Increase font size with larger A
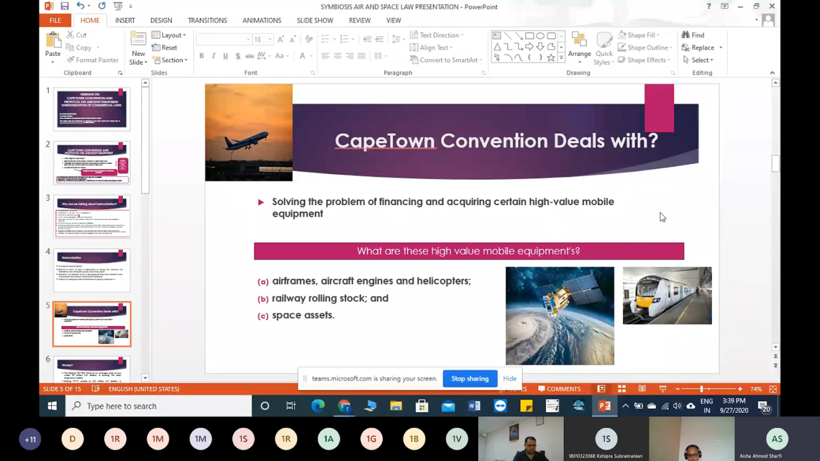The image size is (820, 461). tap(281, 39)
